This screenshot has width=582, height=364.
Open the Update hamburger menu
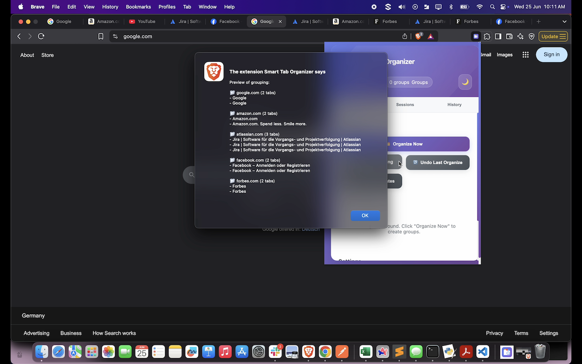[x=553, y=36]
